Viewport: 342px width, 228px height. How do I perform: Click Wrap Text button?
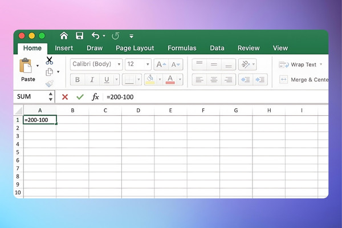[298, 64]
